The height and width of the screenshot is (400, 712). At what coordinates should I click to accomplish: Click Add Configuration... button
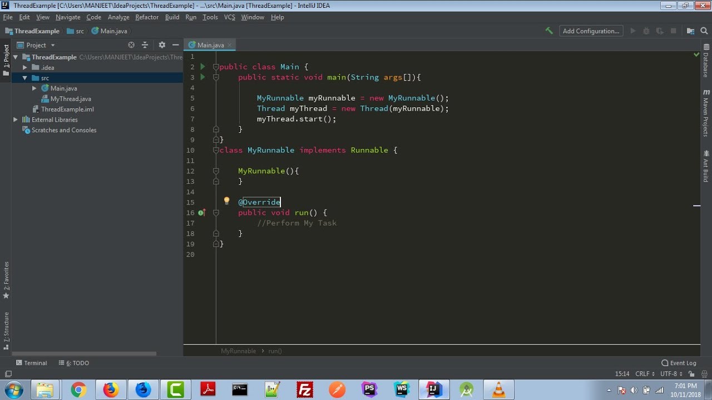(591, 31)
